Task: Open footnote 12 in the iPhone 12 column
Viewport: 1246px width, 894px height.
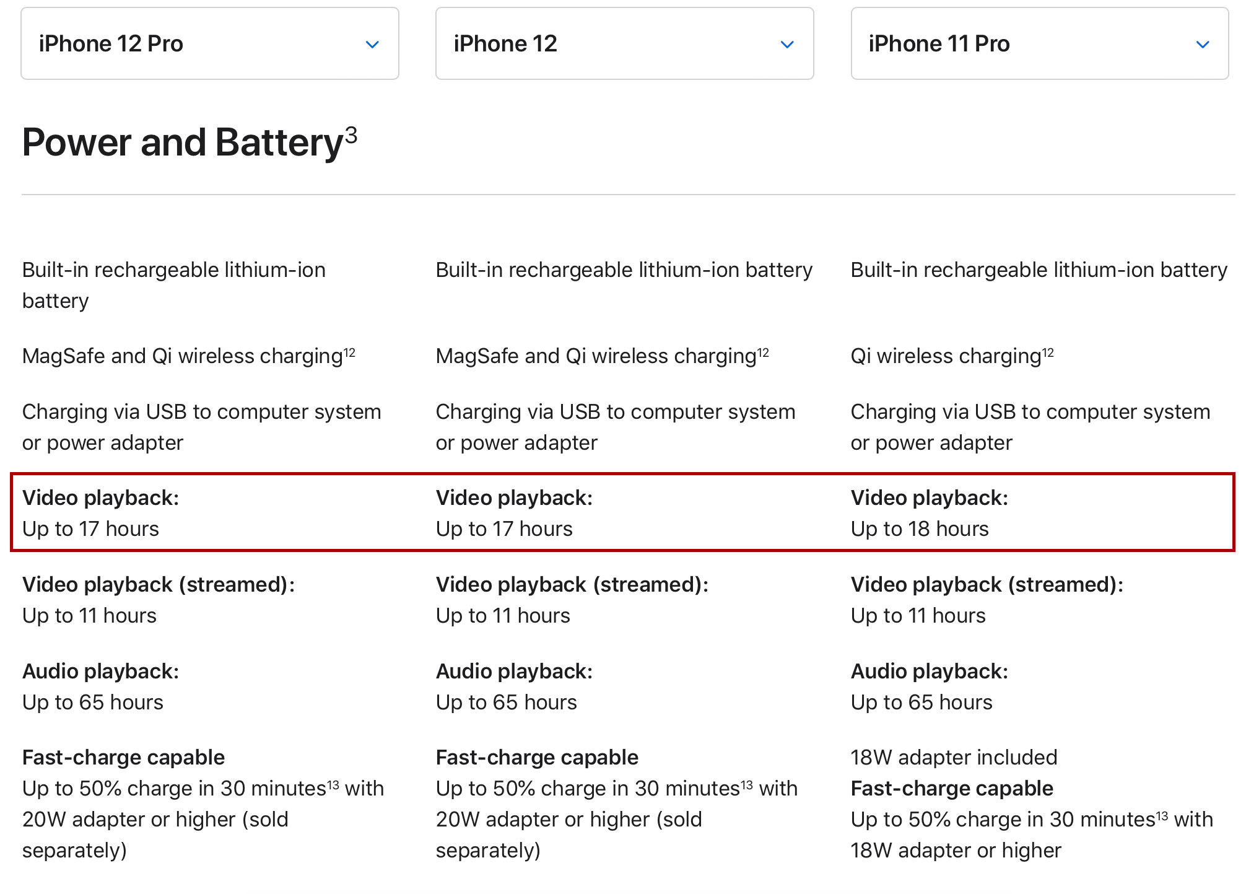Action: tap(763, 353)
